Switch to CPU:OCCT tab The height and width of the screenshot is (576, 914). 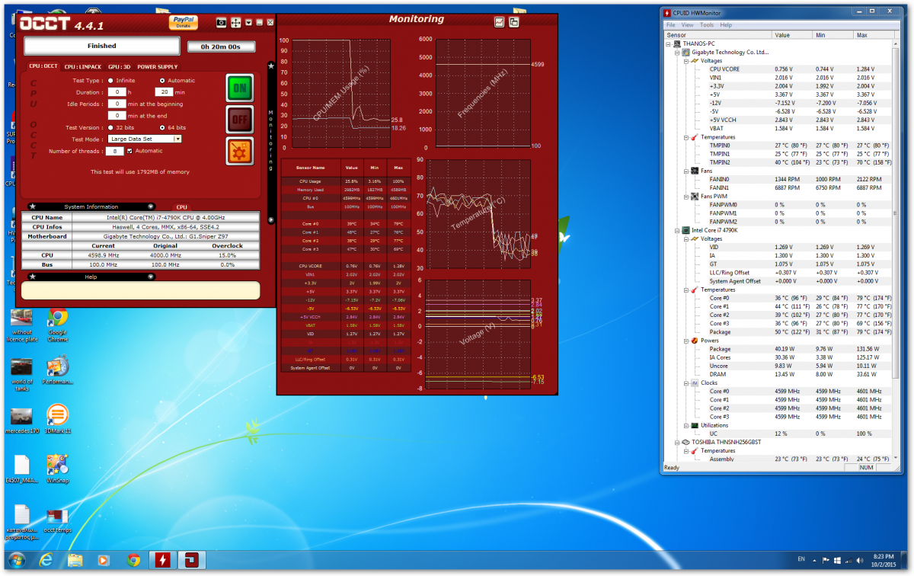43,66
